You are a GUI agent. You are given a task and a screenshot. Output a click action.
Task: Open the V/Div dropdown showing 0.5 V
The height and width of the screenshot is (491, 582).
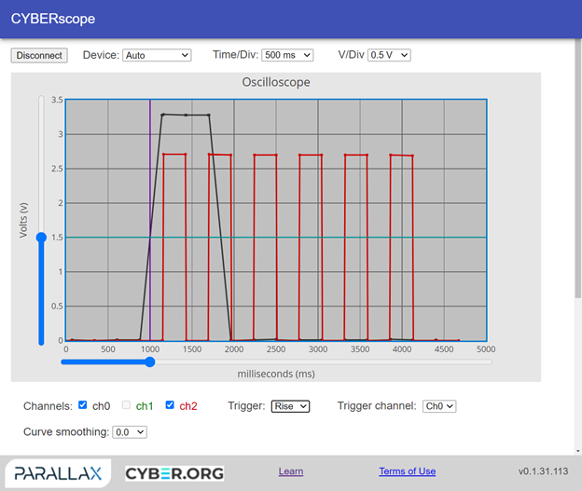[389, 55]
